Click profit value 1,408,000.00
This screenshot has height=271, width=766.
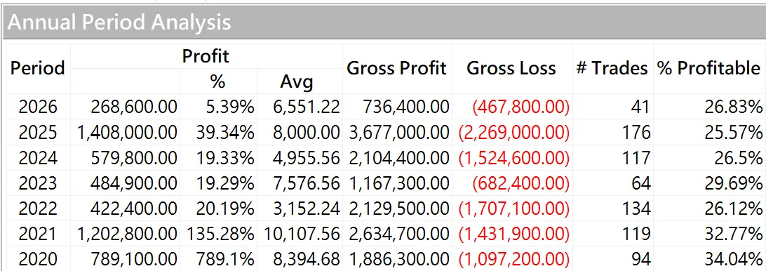coord(127,133)
